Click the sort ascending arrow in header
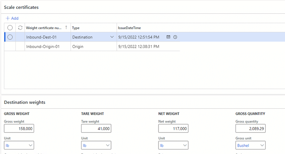The height and width of the screenshot is (154, 285). (66, 27)
